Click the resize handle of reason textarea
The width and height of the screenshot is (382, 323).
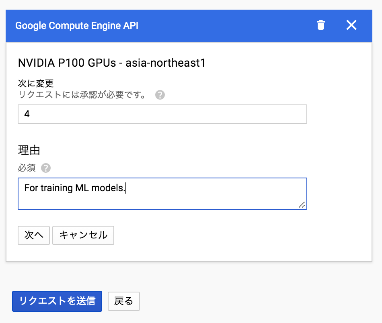302,205
